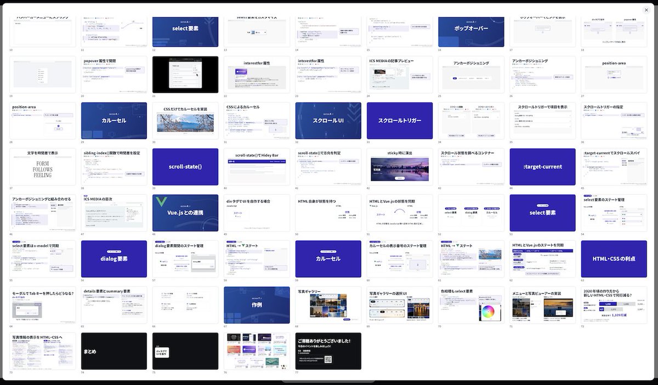The height and width of the screenshot is (385, 658).
Task: Select the "HTMLとVue.jsのステートを同期" slide
Action: click(x=543, y=259)
